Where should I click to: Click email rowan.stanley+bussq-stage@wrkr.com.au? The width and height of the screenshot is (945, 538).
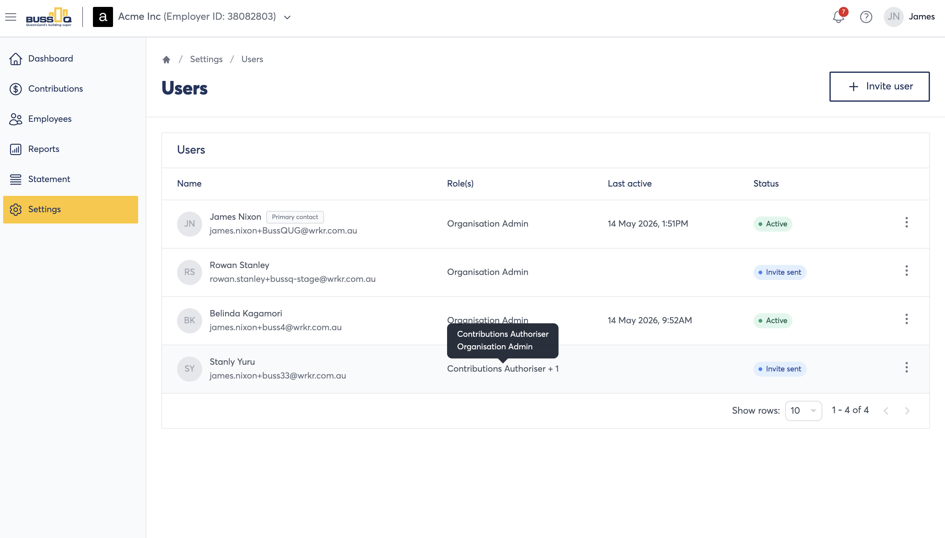click(292, 279)
